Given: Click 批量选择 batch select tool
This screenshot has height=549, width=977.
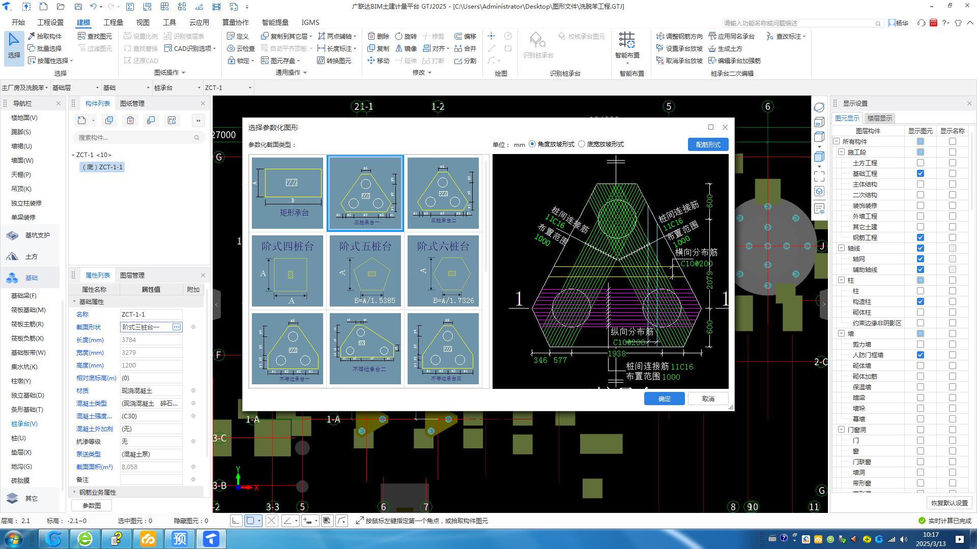Looking at the screenshot, I should (45, 48).
